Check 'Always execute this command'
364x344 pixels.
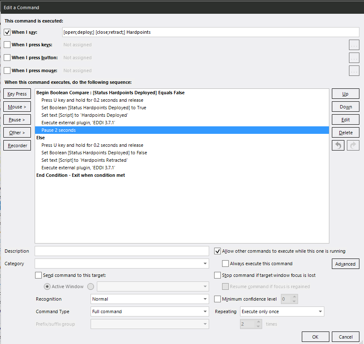(x=225, y=264)
